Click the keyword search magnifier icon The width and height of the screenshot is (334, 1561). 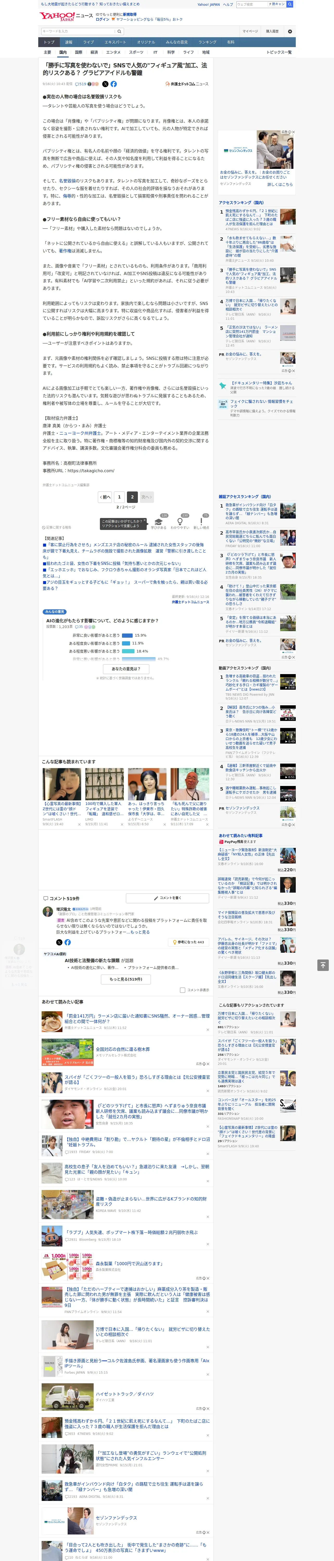pyautogui.click(x=119, y=31)
